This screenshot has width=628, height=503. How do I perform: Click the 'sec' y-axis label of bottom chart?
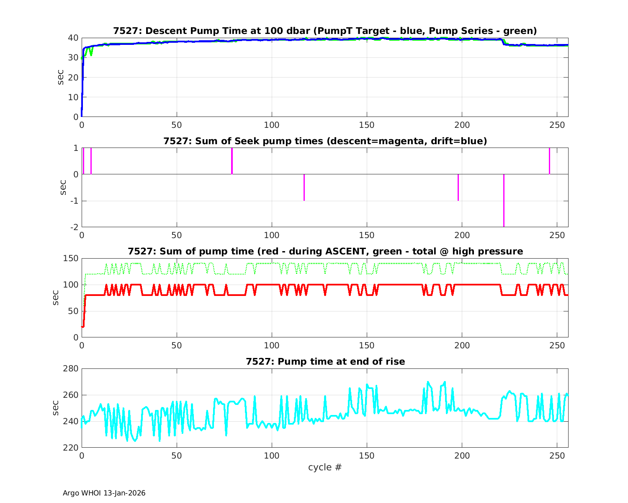pos(56,408)
